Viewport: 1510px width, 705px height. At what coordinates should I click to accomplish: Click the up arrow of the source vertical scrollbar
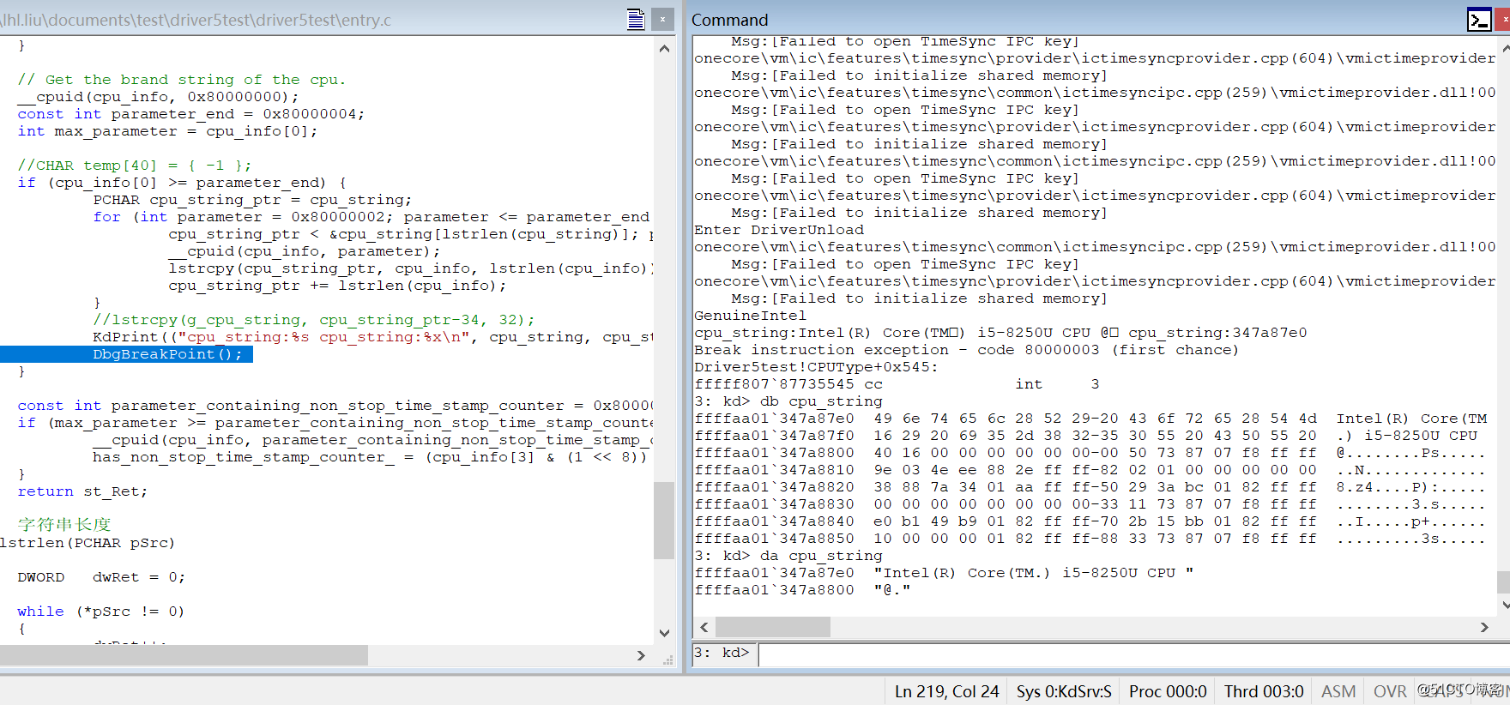(x=664, y=49)
